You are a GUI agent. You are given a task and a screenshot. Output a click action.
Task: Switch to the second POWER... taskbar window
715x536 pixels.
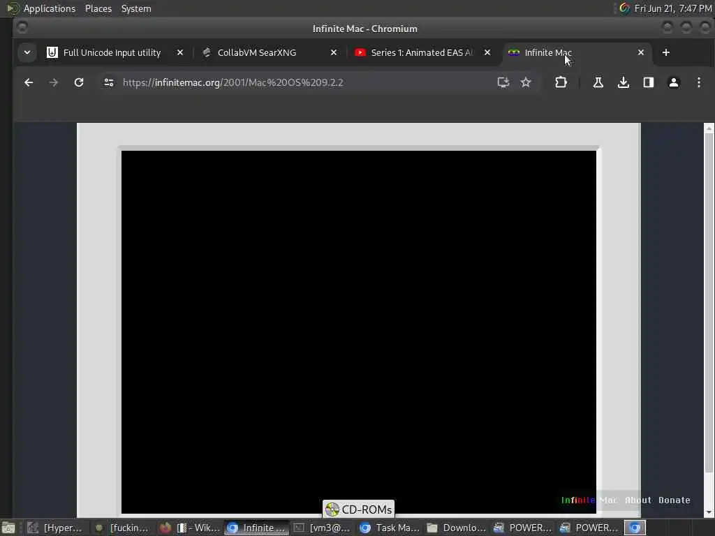(x=589, y=528)
